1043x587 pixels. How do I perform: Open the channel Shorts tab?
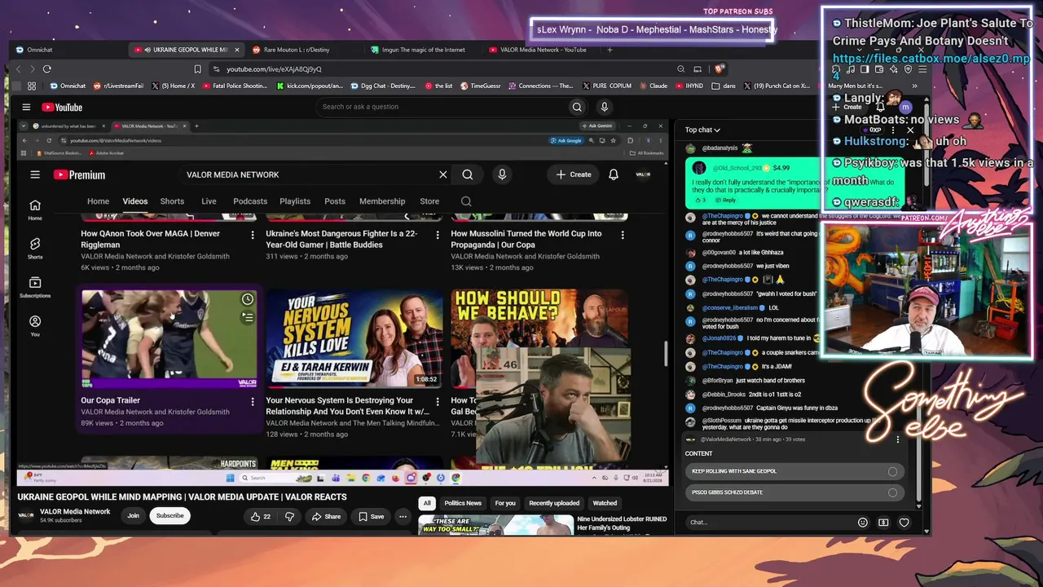[x=172, y=201]
